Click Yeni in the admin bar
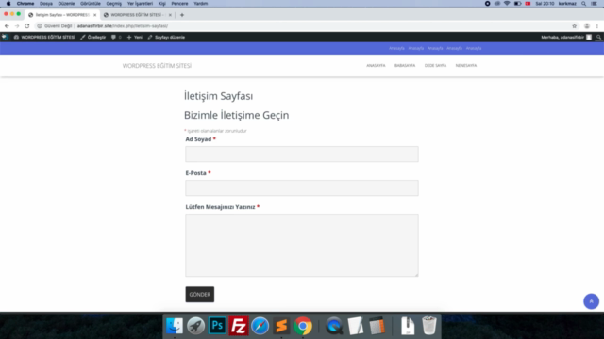This screenshot has height=339, width=604. (134, 38)
